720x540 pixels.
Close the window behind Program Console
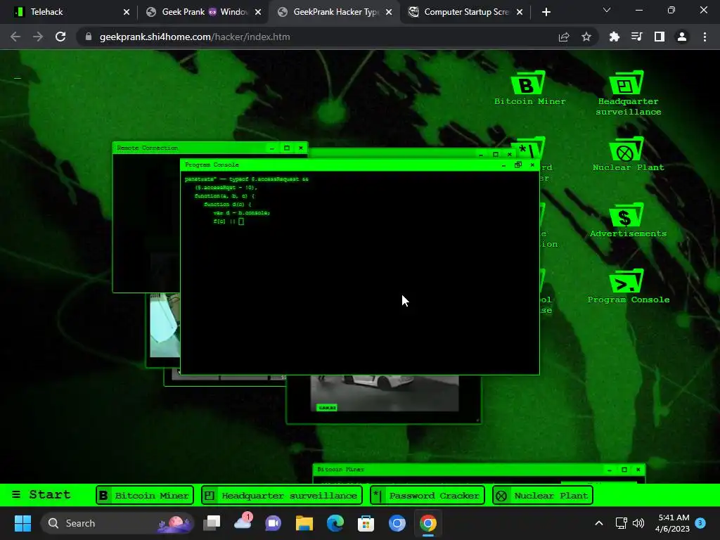(x=510, y=154)
